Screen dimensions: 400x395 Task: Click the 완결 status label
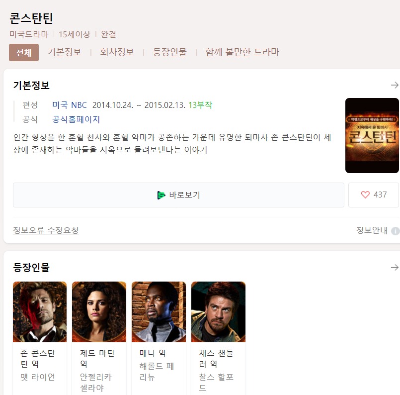(x=108, y=34)
